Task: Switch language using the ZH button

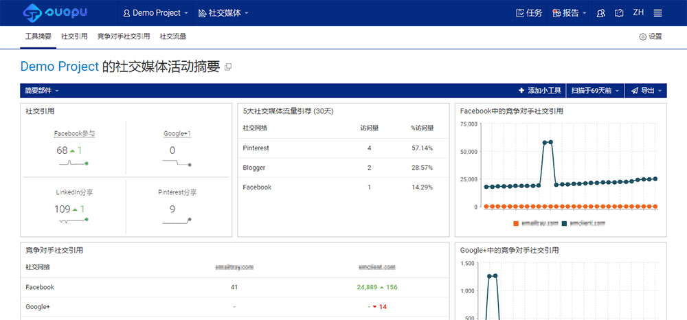Action: click(x=638, y=13)
